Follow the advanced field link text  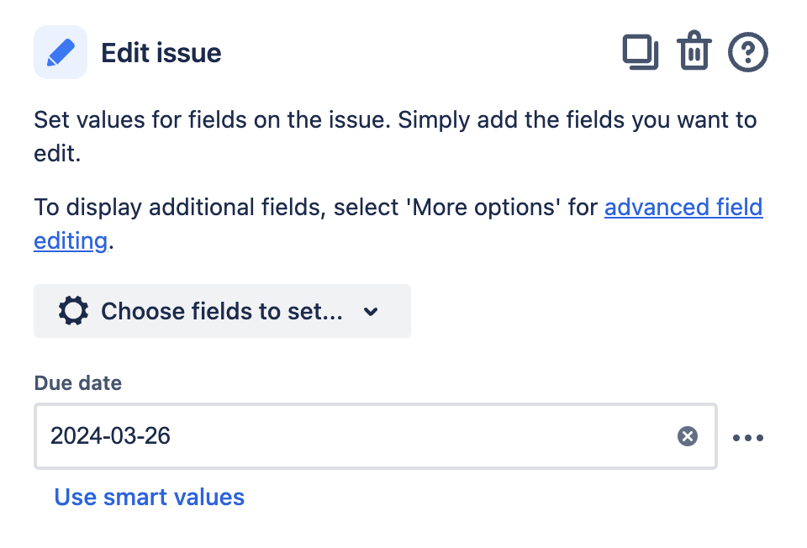pyautogui.click(x=683, y=208)
